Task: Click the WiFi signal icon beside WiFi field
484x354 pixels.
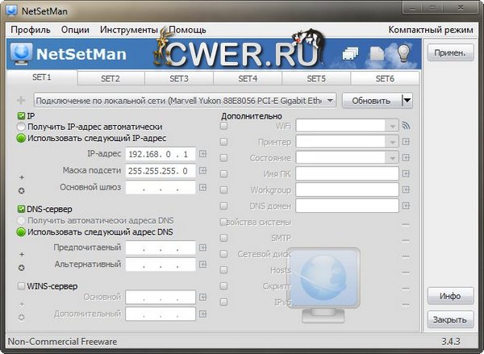Action: pos(406,126)
